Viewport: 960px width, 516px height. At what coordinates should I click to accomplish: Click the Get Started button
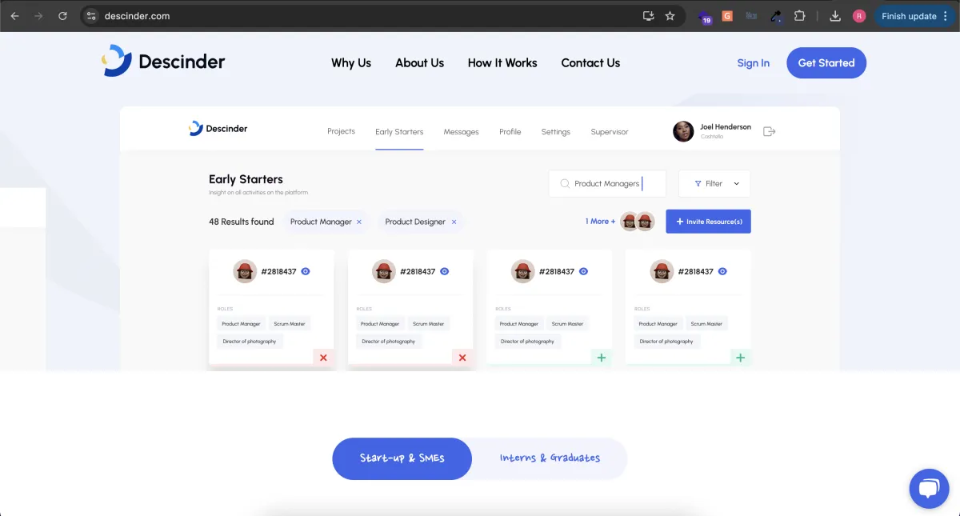click(x=826, y=62)
